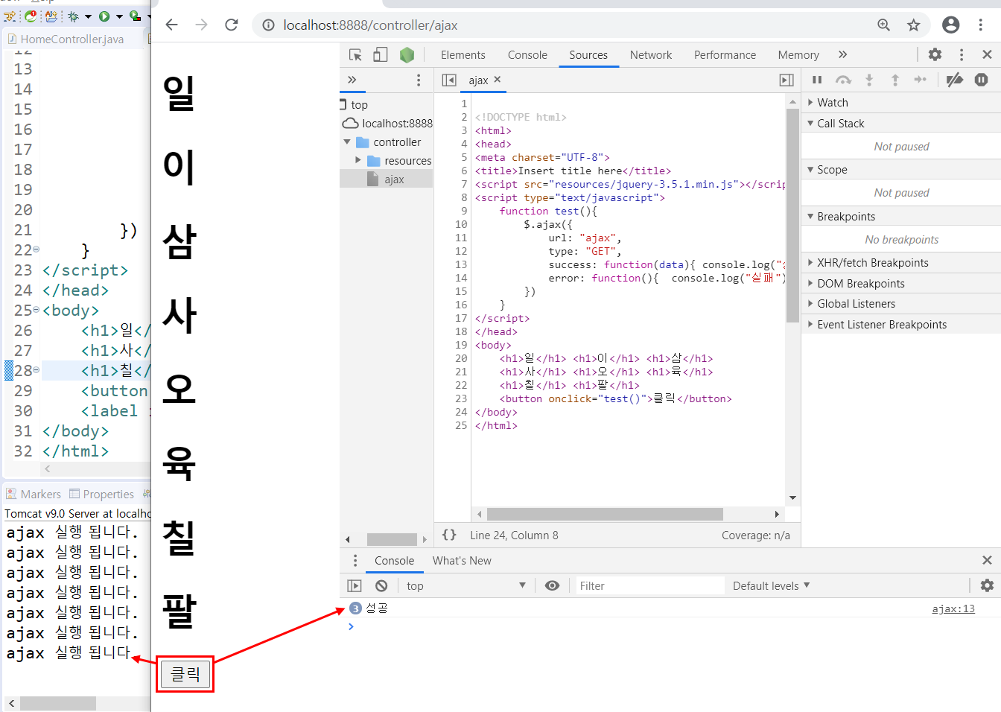The height and width of the screenshot is (712, 1001).
Task: Pretty print the source with braces icon
Action: (x=449, y=535)
